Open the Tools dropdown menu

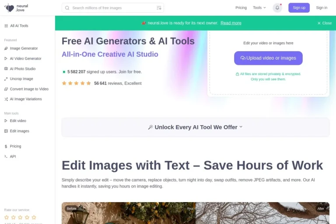pyautogui.click(x=259, y=8)
